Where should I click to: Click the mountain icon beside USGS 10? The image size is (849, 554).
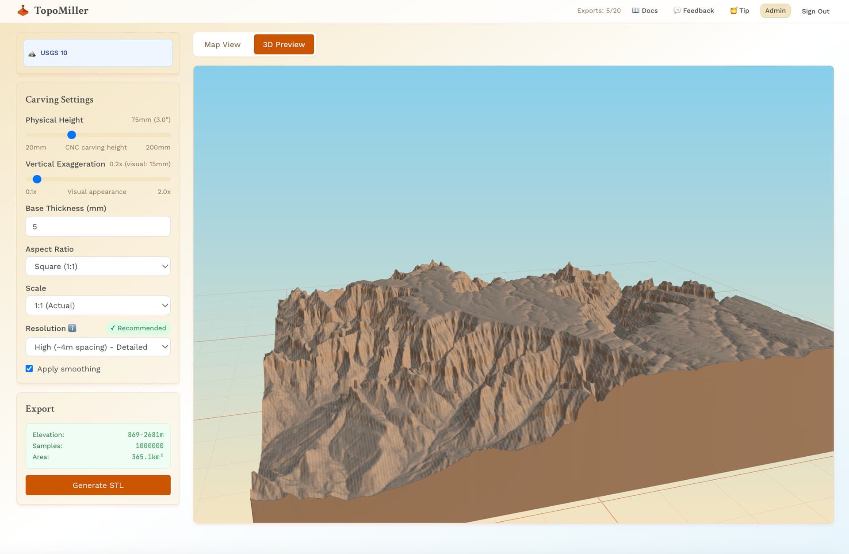pos(32,53)
